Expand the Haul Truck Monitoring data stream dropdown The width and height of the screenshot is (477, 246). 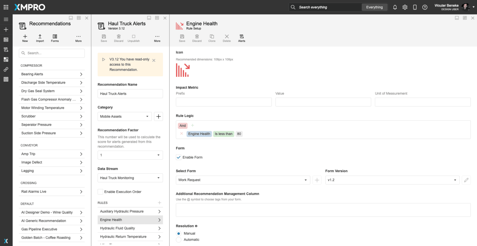[x=130, y=178]
